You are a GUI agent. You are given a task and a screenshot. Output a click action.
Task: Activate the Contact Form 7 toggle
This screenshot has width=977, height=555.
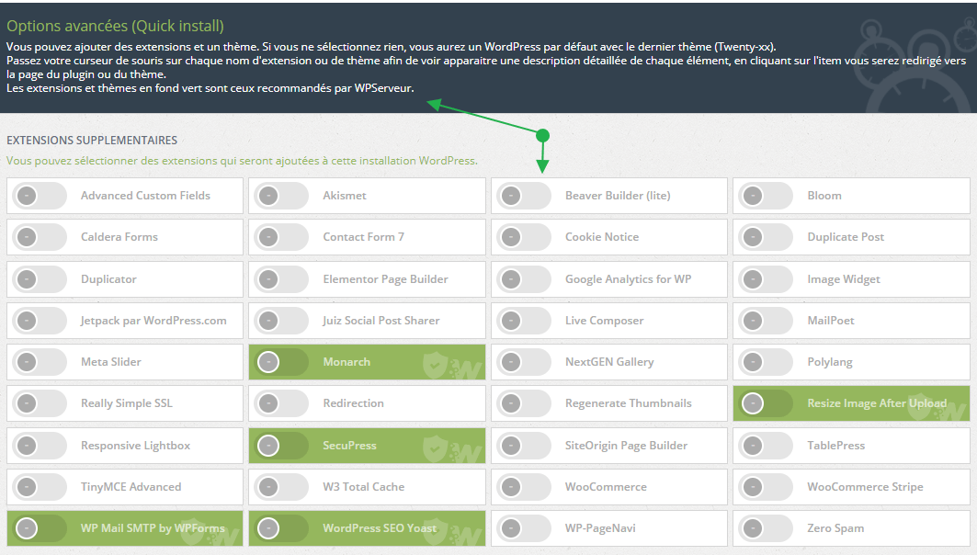pyautogui.click(x=281, y=237)
